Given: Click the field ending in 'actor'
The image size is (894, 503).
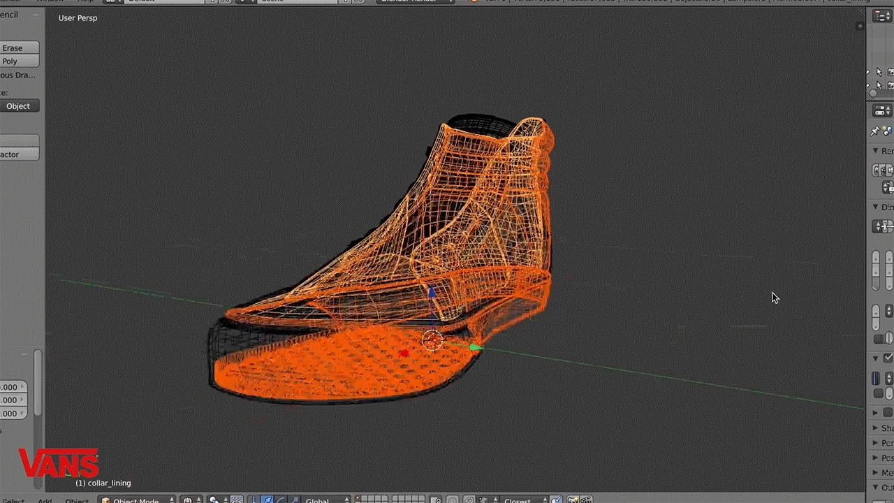Looking at the screenshot, I should (x=19, y=154).
